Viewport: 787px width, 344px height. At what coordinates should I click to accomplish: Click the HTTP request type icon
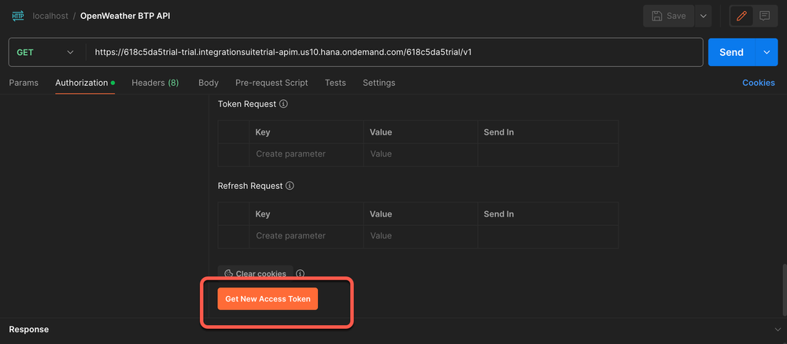click(17, 16)
